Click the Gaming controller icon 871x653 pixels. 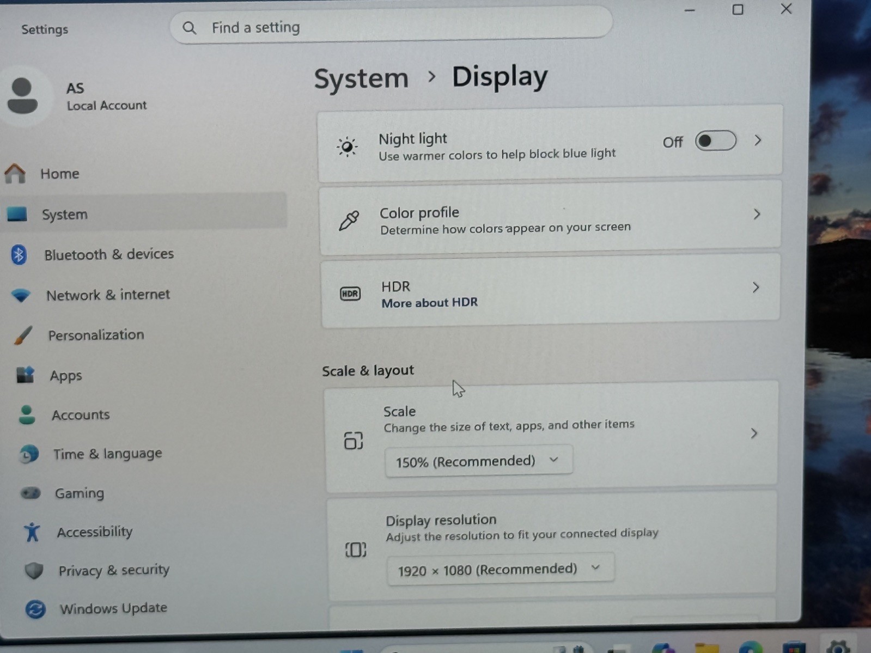tap(31, 493)
